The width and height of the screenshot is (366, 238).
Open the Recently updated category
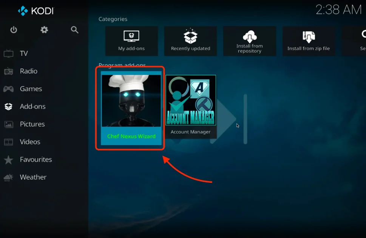(190, 41)
